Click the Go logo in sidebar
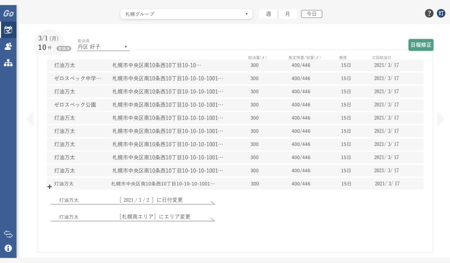Image resolution: width=450 pixels, height=263 pixels. 8,13
